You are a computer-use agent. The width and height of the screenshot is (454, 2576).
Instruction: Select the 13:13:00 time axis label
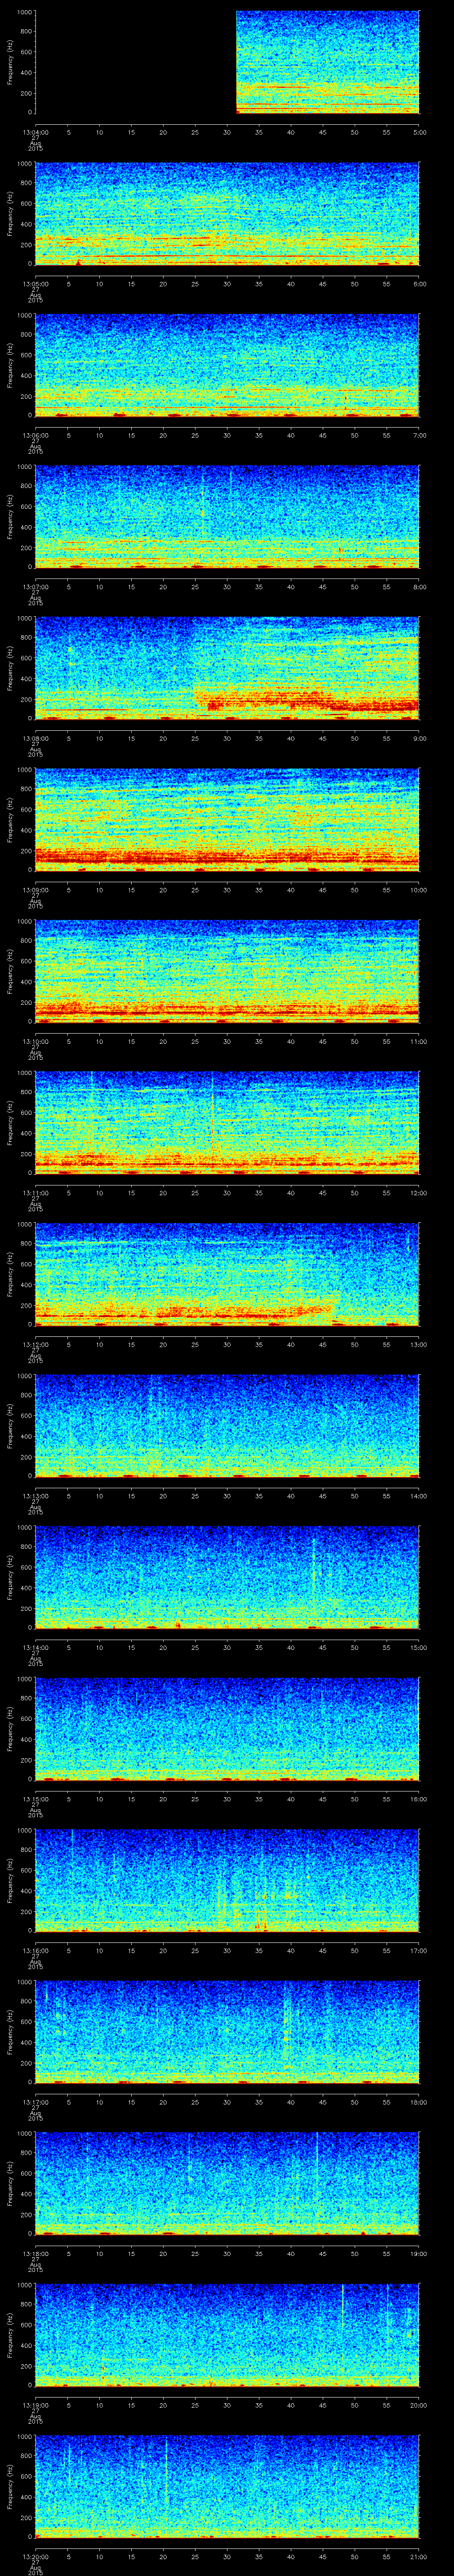tap(35, 1496)
